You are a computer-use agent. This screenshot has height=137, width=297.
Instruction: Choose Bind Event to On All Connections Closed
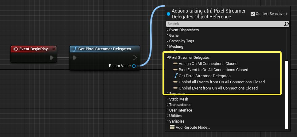pos(213,70)
